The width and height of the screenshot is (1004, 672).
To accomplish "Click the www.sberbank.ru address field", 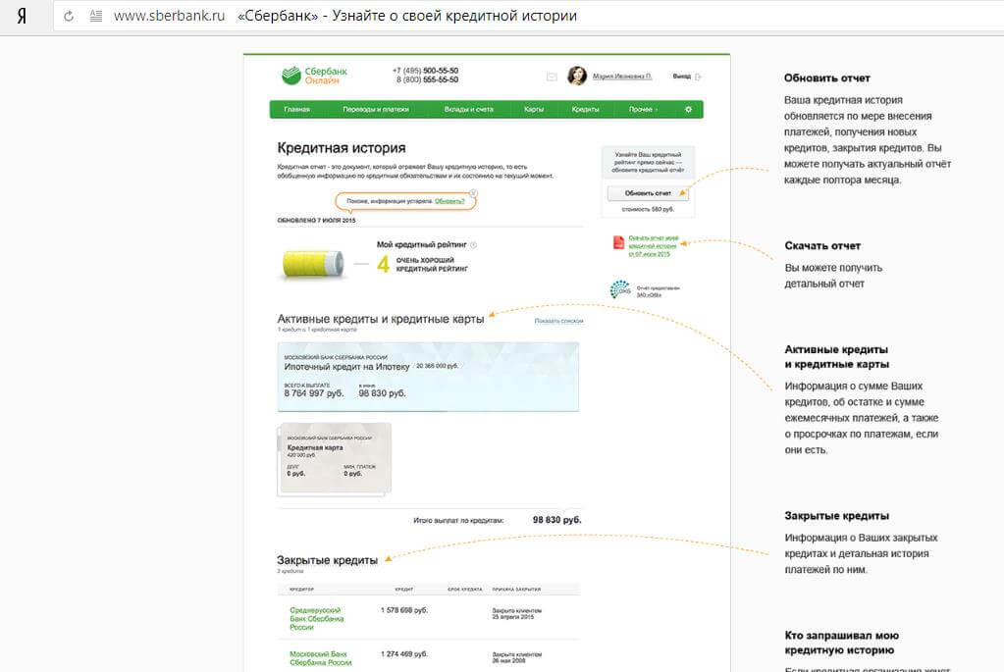I will (170, 16).
